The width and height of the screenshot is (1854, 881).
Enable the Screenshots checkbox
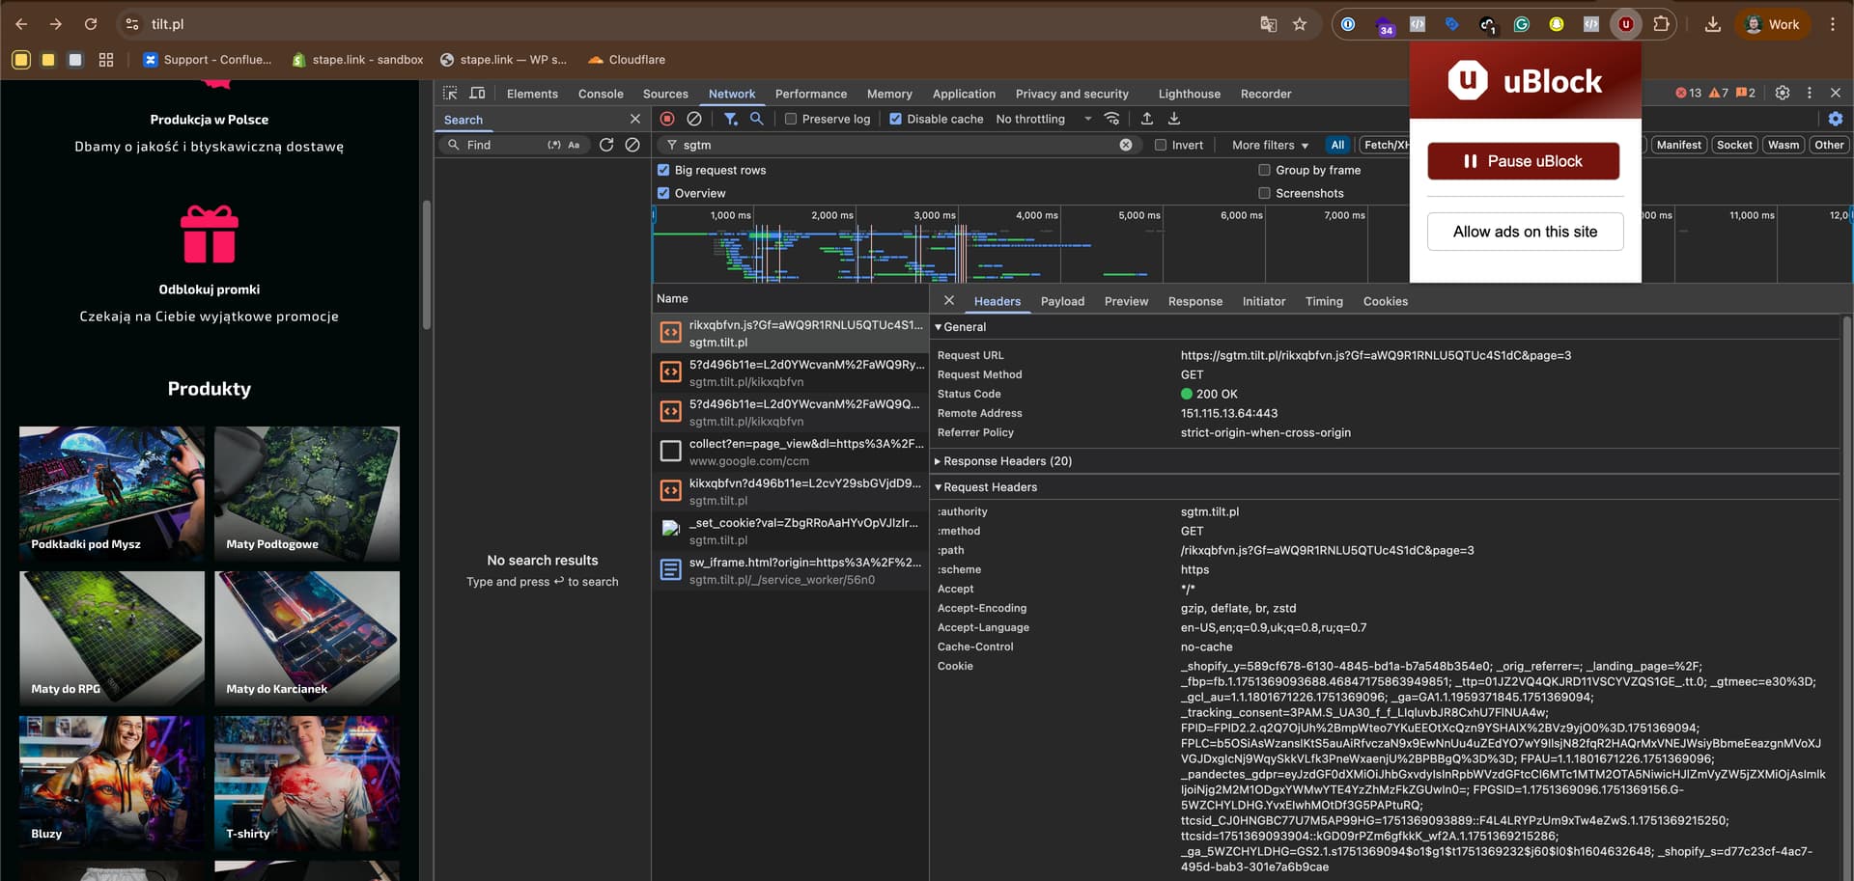point(1264,193)
